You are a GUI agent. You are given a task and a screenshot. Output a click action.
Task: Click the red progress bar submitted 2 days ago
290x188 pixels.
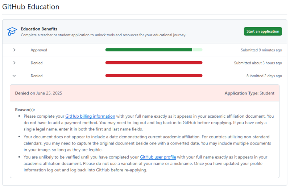click(x=154, y=76)
